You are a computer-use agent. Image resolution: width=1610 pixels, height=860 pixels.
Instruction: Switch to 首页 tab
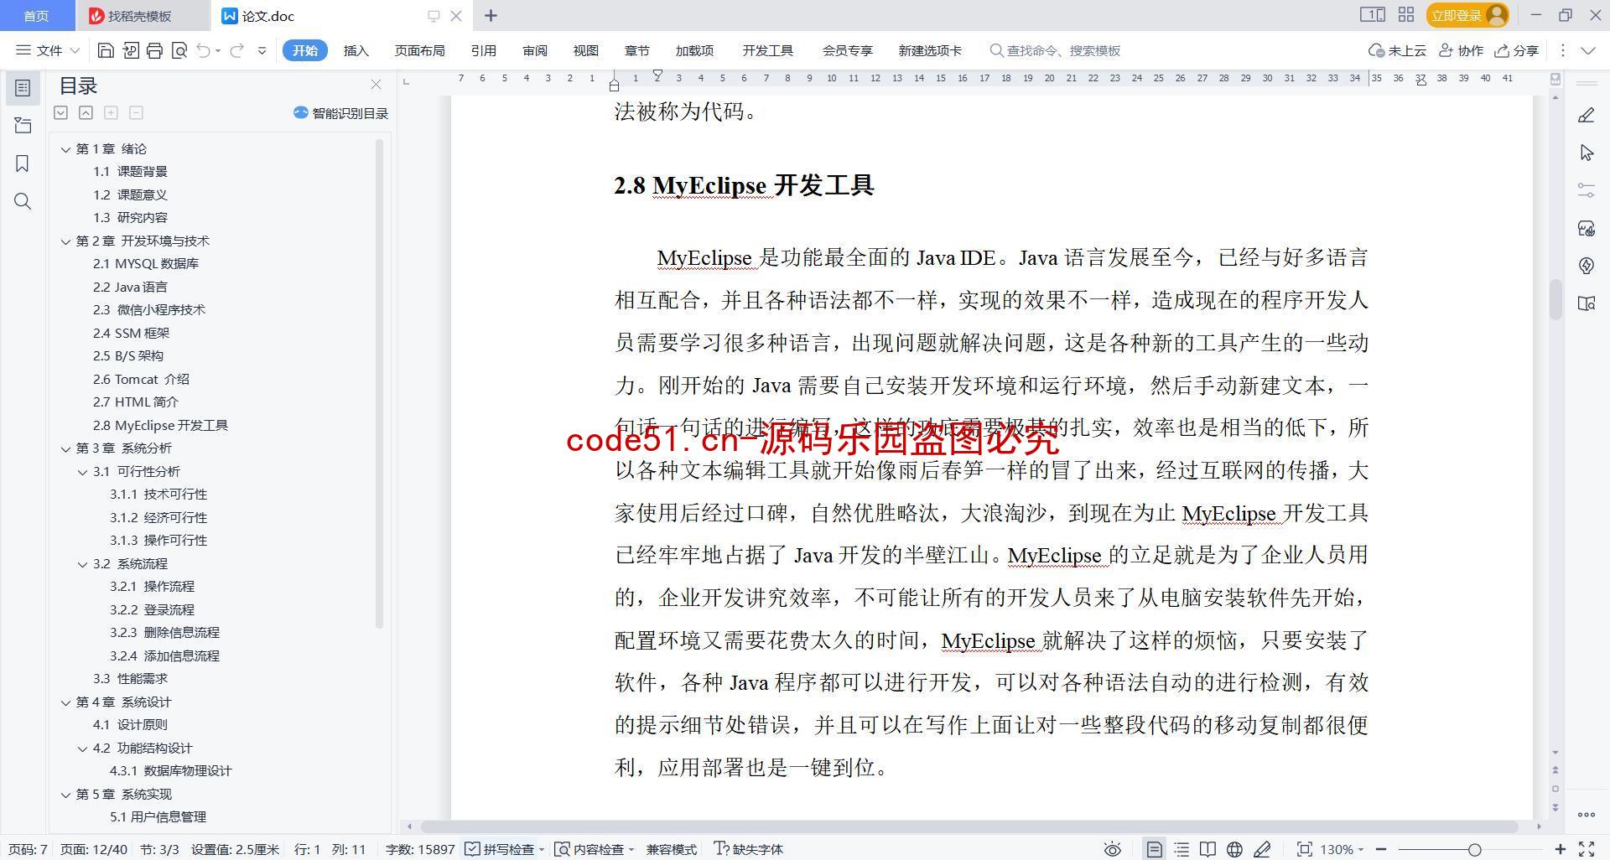(x=36, y=16)
